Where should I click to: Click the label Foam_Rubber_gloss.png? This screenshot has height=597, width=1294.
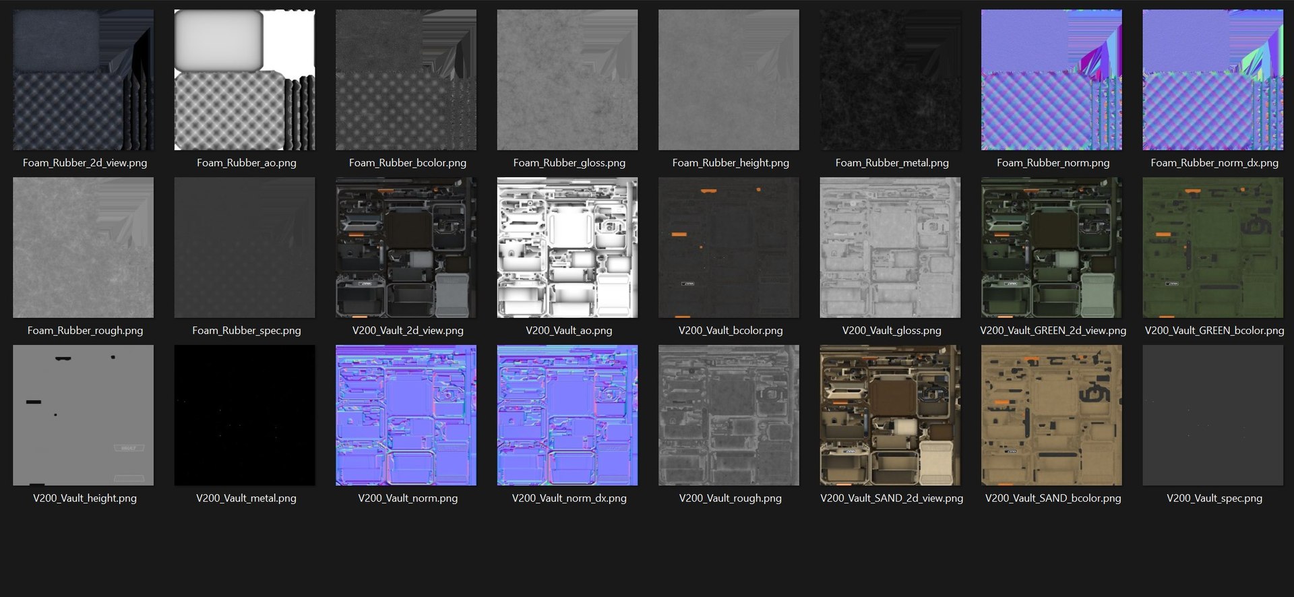(x=569, y=162)
